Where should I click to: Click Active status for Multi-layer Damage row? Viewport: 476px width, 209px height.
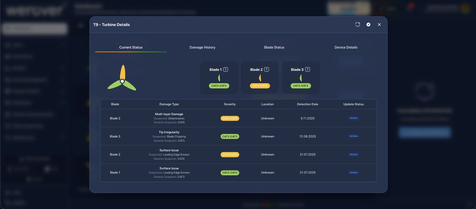pyautogui.click(x=353, y=118)
